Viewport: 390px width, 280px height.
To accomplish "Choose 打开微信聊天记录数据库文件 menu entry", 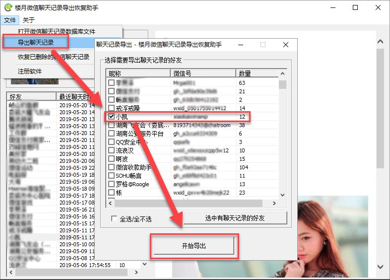I will click(x=57, y=32).
